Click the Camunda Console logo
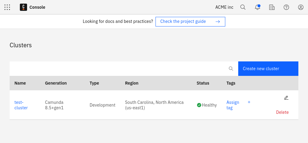This screenshot has height=143, width=308. [23, 7]
